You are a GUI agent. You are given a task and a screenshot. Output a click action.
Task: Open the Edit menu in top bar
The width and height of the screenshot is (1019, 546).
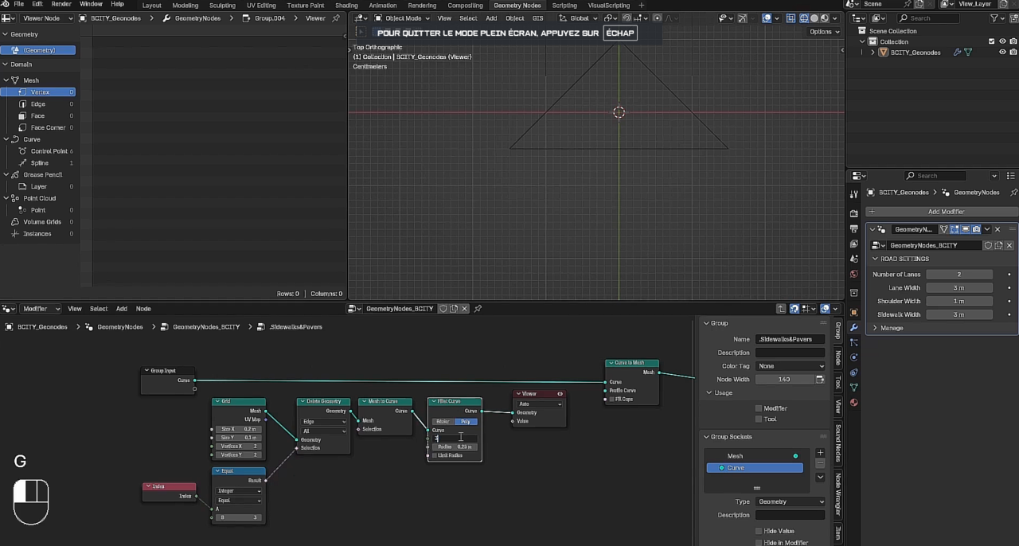point(37,4)
